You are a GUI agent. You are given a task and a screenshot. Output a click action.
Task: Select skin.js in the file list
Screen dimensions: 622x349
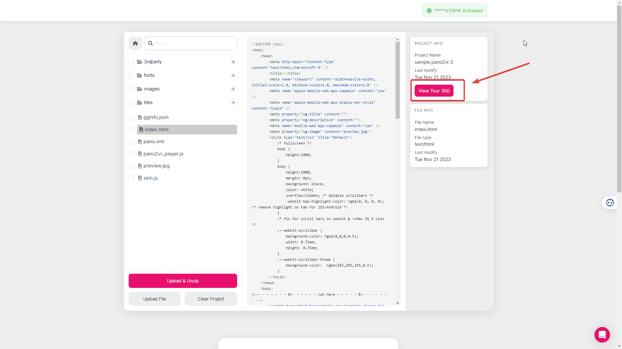(150, 178)
